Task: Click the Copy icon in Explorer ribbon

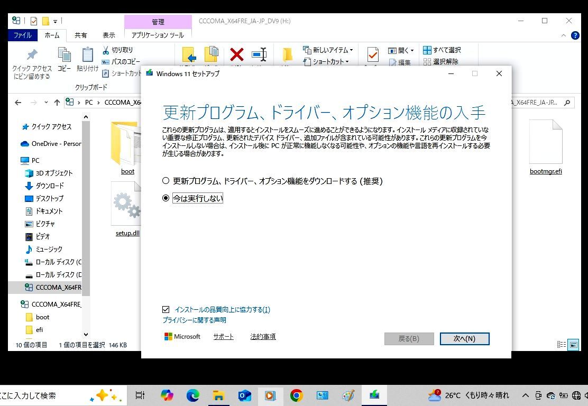Action: click(64, 55)
